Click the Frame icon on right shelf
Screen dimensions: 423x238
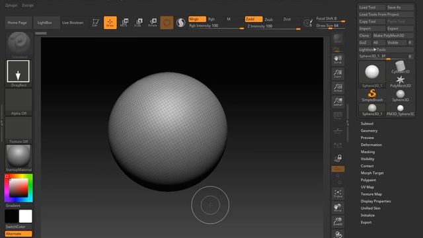click(x=338, y=194)
